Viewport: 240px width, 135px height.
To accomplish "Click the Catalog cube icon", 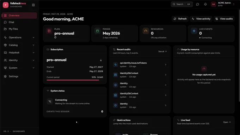I will click(5, 45).
